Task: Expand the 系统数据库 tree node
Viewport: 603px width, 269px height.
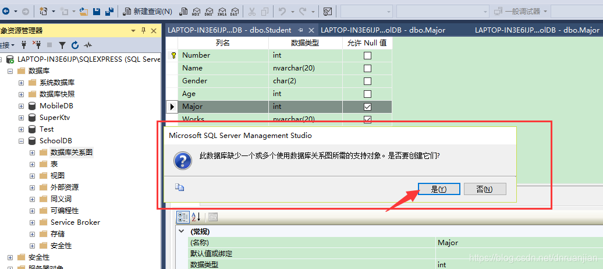Action: point(21,83)
